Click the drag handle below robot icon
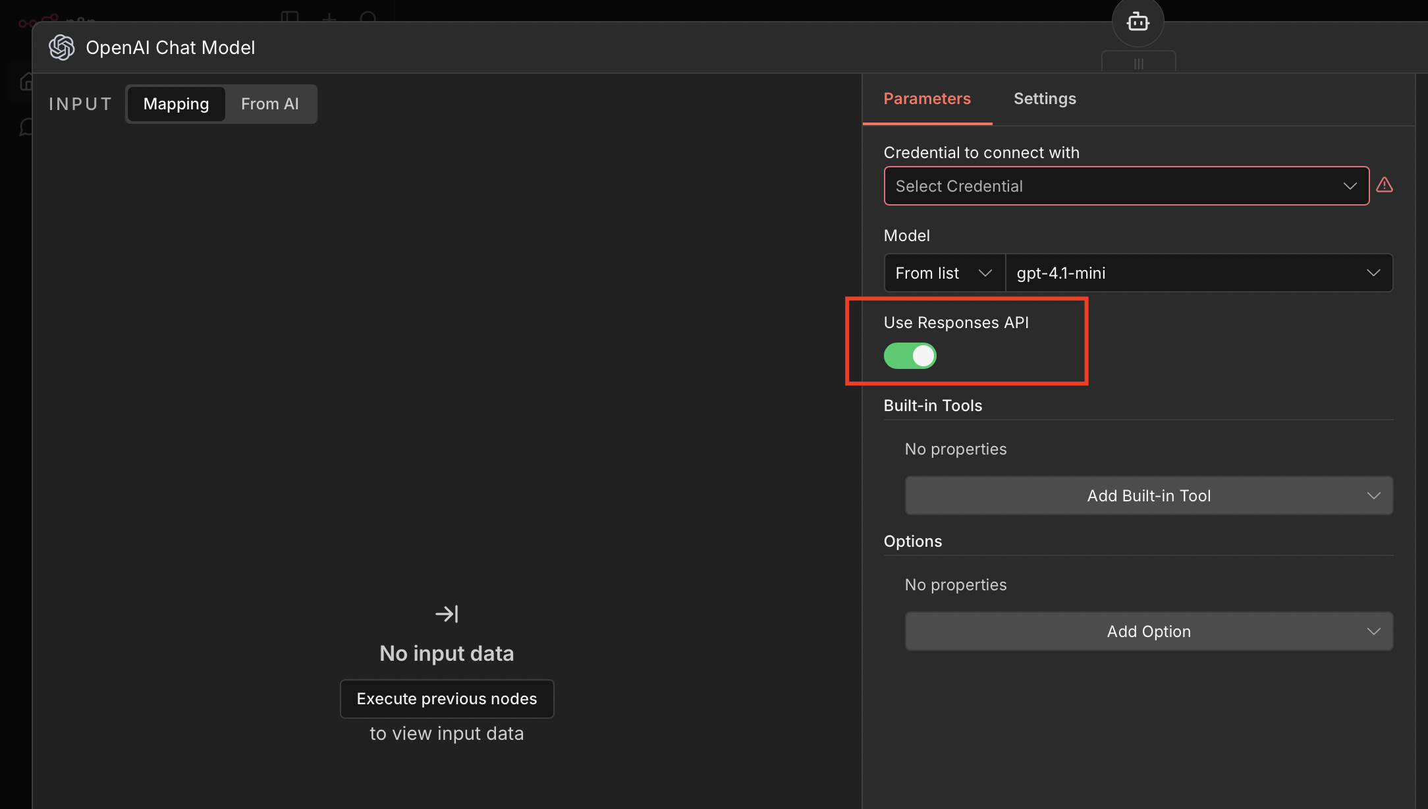The height and width of the screenshot is (809, 1428). point(1138,64)
